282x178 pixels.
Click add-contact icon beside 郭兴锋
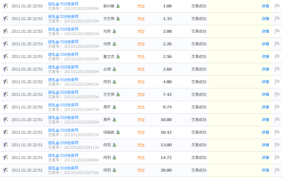pos(118,6)
